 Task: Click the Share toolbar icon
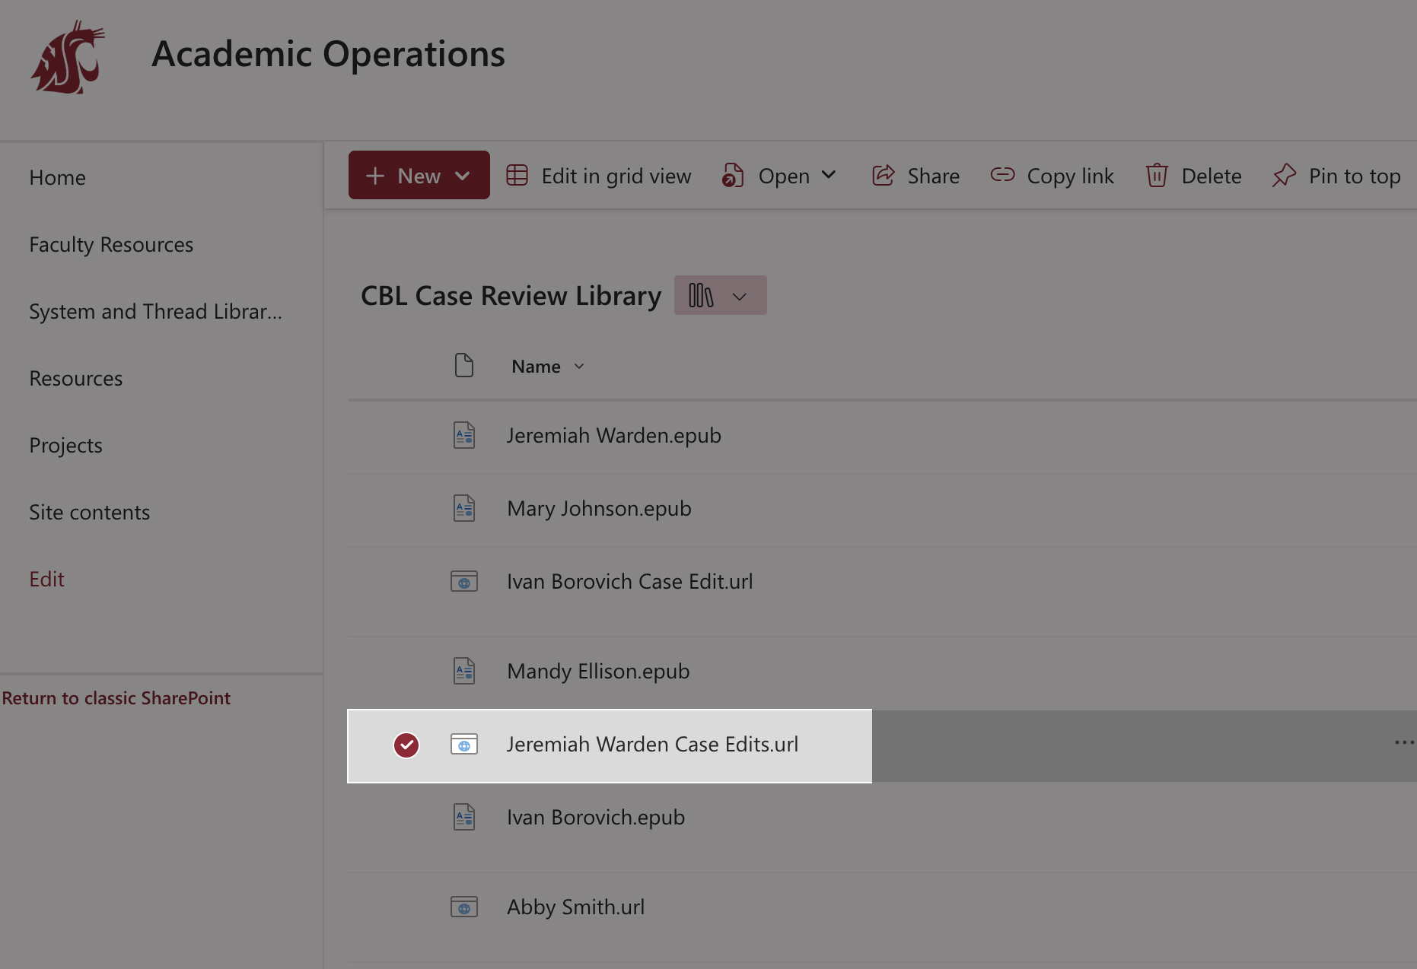tap(883, 176)
